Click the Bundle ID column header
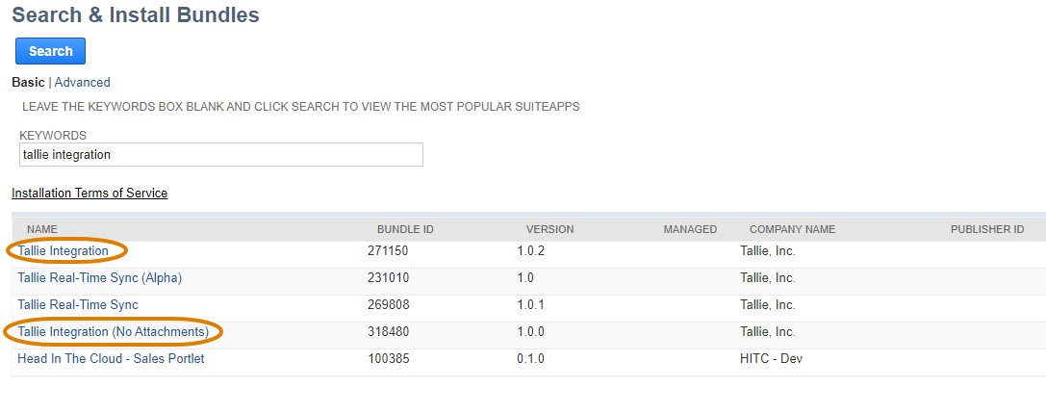 pos(405,229)
